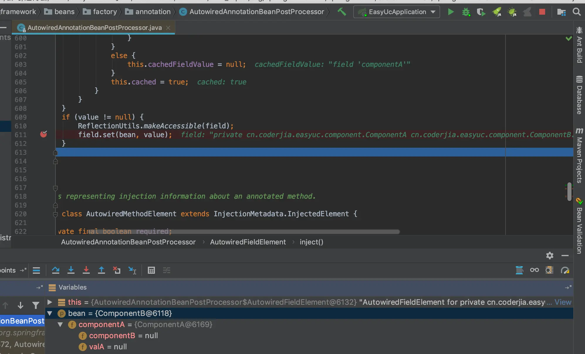Select the AutowiredAnnotationBeanPostProcessor.java editor tab
585x354 pixels.
(94, 28)
